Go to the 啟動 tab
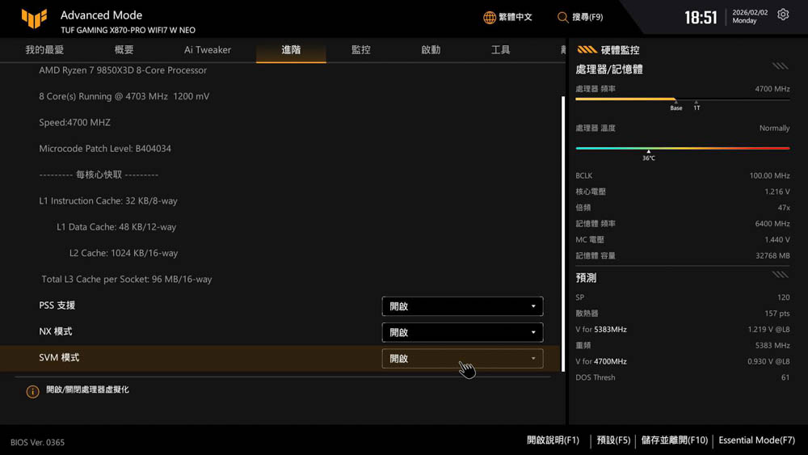Screen dimensions: 808x455 point(431,50)
